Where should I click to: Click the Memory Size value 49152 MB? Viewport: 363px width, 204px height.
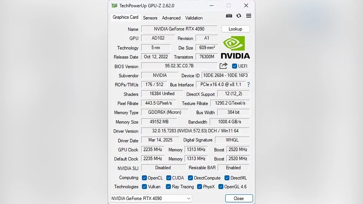click(x=159, y=121)
